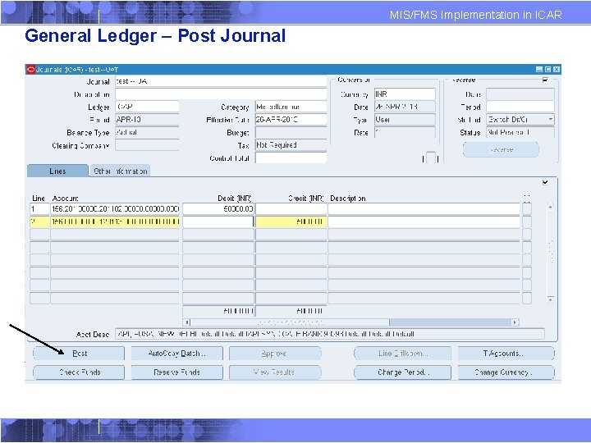Click line 2 description cell
Viewport: 591px width, 443px height.
424,221
